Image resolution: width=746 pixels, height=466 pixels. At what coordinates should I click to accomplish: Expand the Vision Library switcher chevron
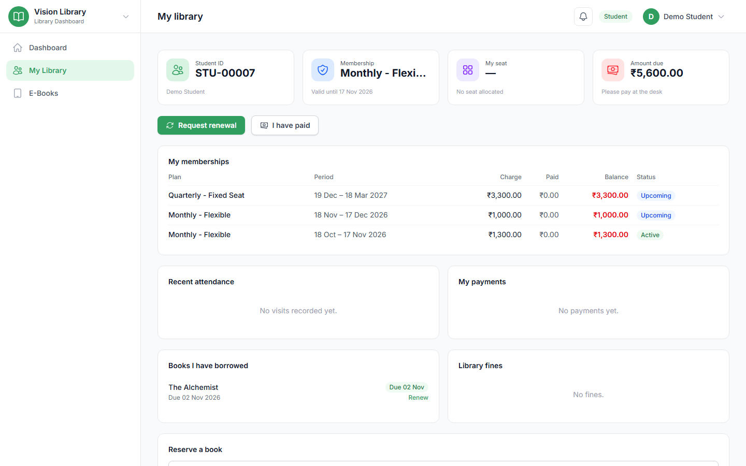[126, 17]
